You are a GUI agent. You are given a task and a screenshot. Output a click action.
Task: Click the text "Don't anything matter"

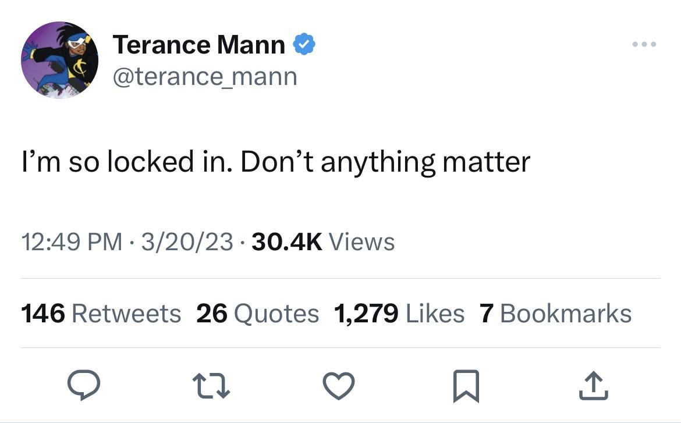click(385, 162)
